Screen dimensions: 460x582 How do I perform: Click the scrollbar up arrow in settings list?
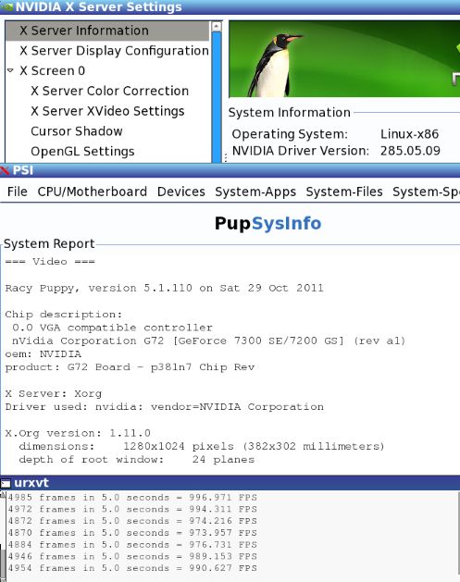click(x=216, y=26)
